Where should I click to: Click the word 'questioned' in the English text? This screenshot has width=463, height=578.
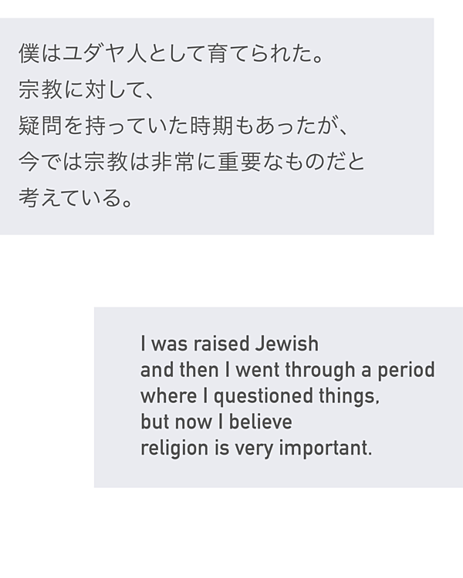263,396
